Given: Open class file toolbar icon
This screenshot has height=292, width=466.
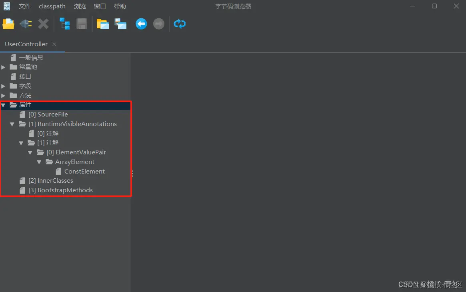Looking at the screenshot, I should pos(8,24).
